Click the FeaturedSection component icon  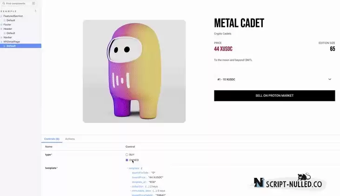1,16
